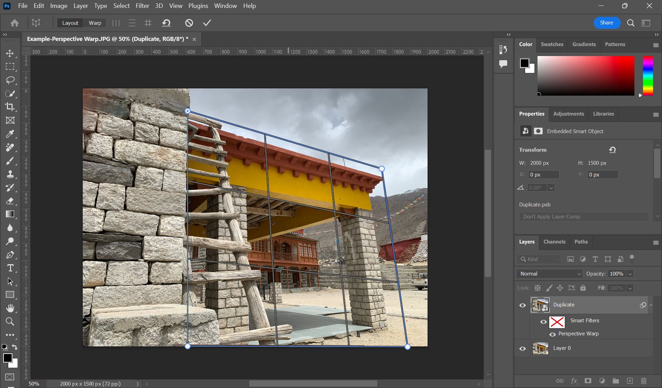The width and height of the screenshot is (662, 388).
Task: Click auto straighten near vertical lines icon
Action: tap(116, 23)
